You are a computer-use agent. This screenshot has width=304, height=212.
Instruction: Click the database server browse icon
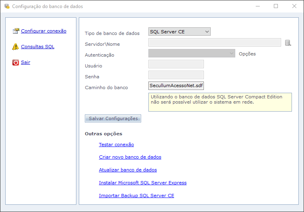point(288,43)
